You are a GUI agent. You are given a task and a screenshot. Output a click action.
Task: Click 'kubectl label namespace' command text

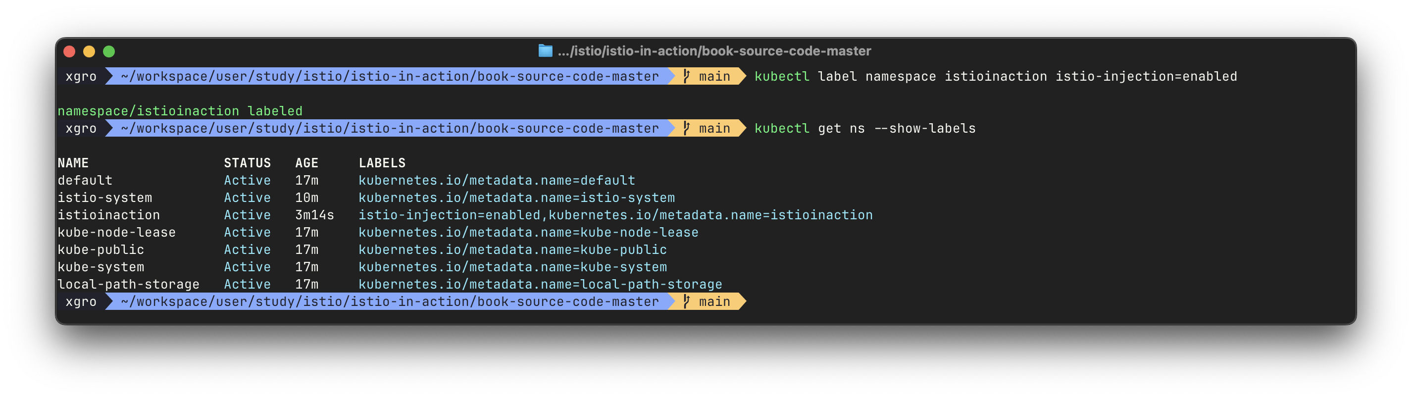845,76
